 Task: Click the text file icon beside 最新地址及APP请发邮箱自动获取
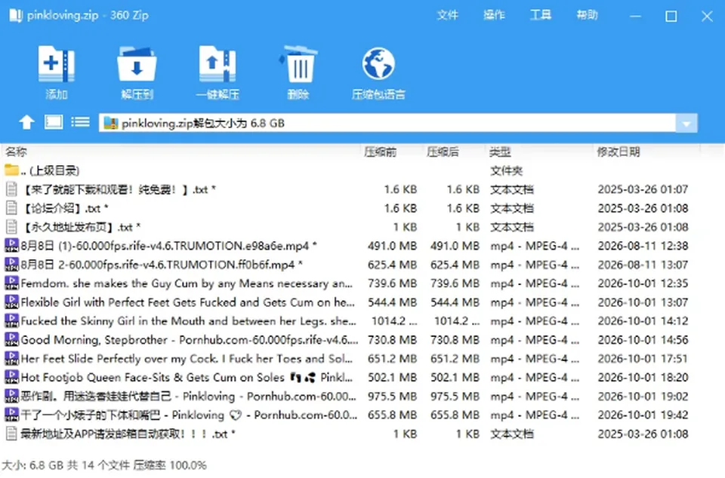(x=11, y=434)
